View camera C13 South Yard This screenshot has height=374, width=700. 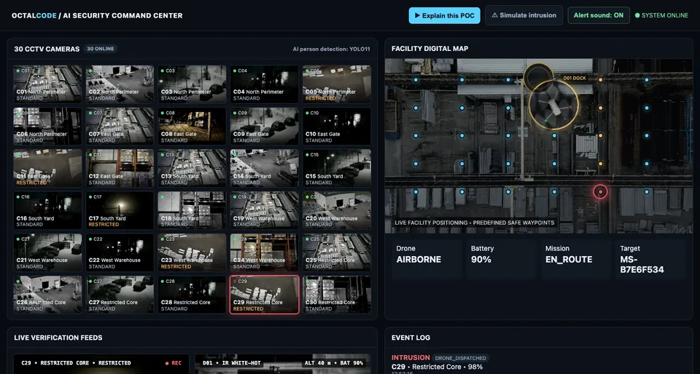point(192,168)
